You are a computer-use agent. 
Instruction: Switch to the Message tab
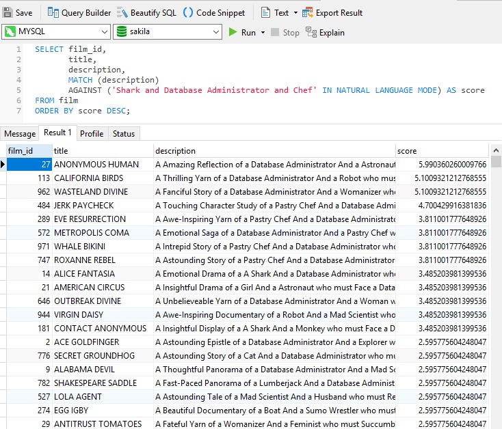click(20, 134)
